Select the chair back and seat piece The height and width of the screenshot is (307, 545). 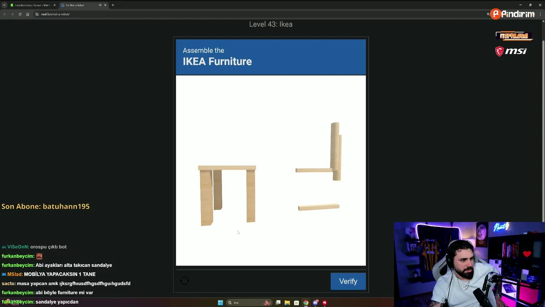coord(319,151)
